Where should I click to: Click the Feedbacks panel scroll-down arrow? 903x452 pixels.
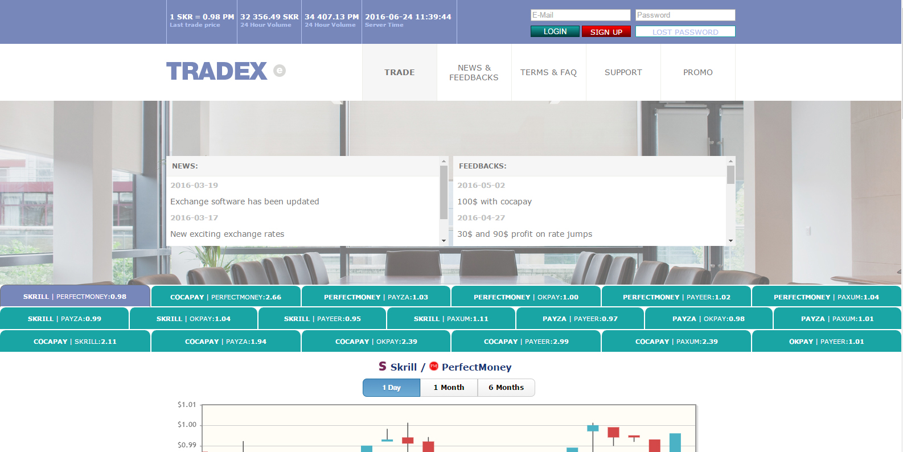pos(730,241)
